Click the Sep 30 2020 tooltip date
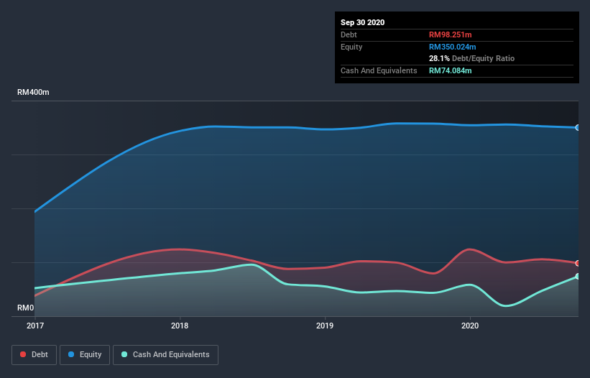Image resolution: width=590 pixels, height=378 pixels. pyautogui.click(x=362, y=22)
